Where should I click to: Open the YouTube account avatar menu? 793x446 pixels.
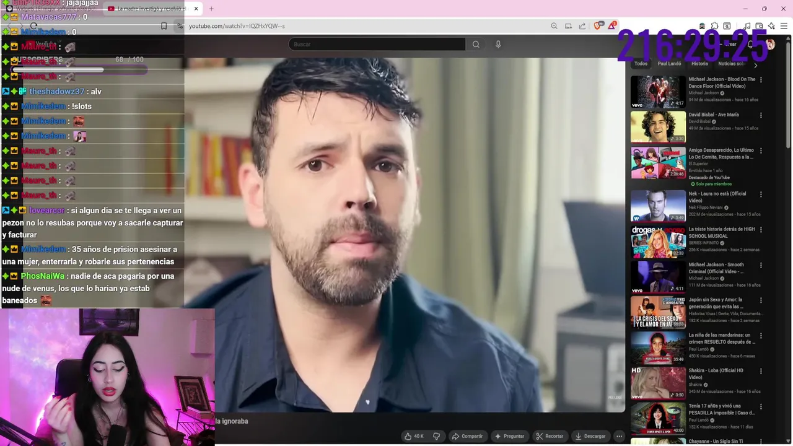[x=770, y=44]
